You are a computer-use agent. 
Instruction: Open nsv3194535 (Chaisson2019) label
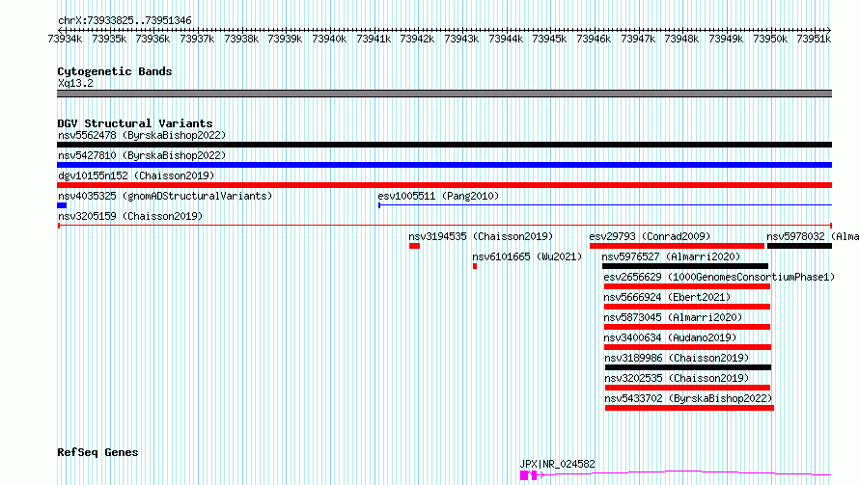(x=481, y=236)
